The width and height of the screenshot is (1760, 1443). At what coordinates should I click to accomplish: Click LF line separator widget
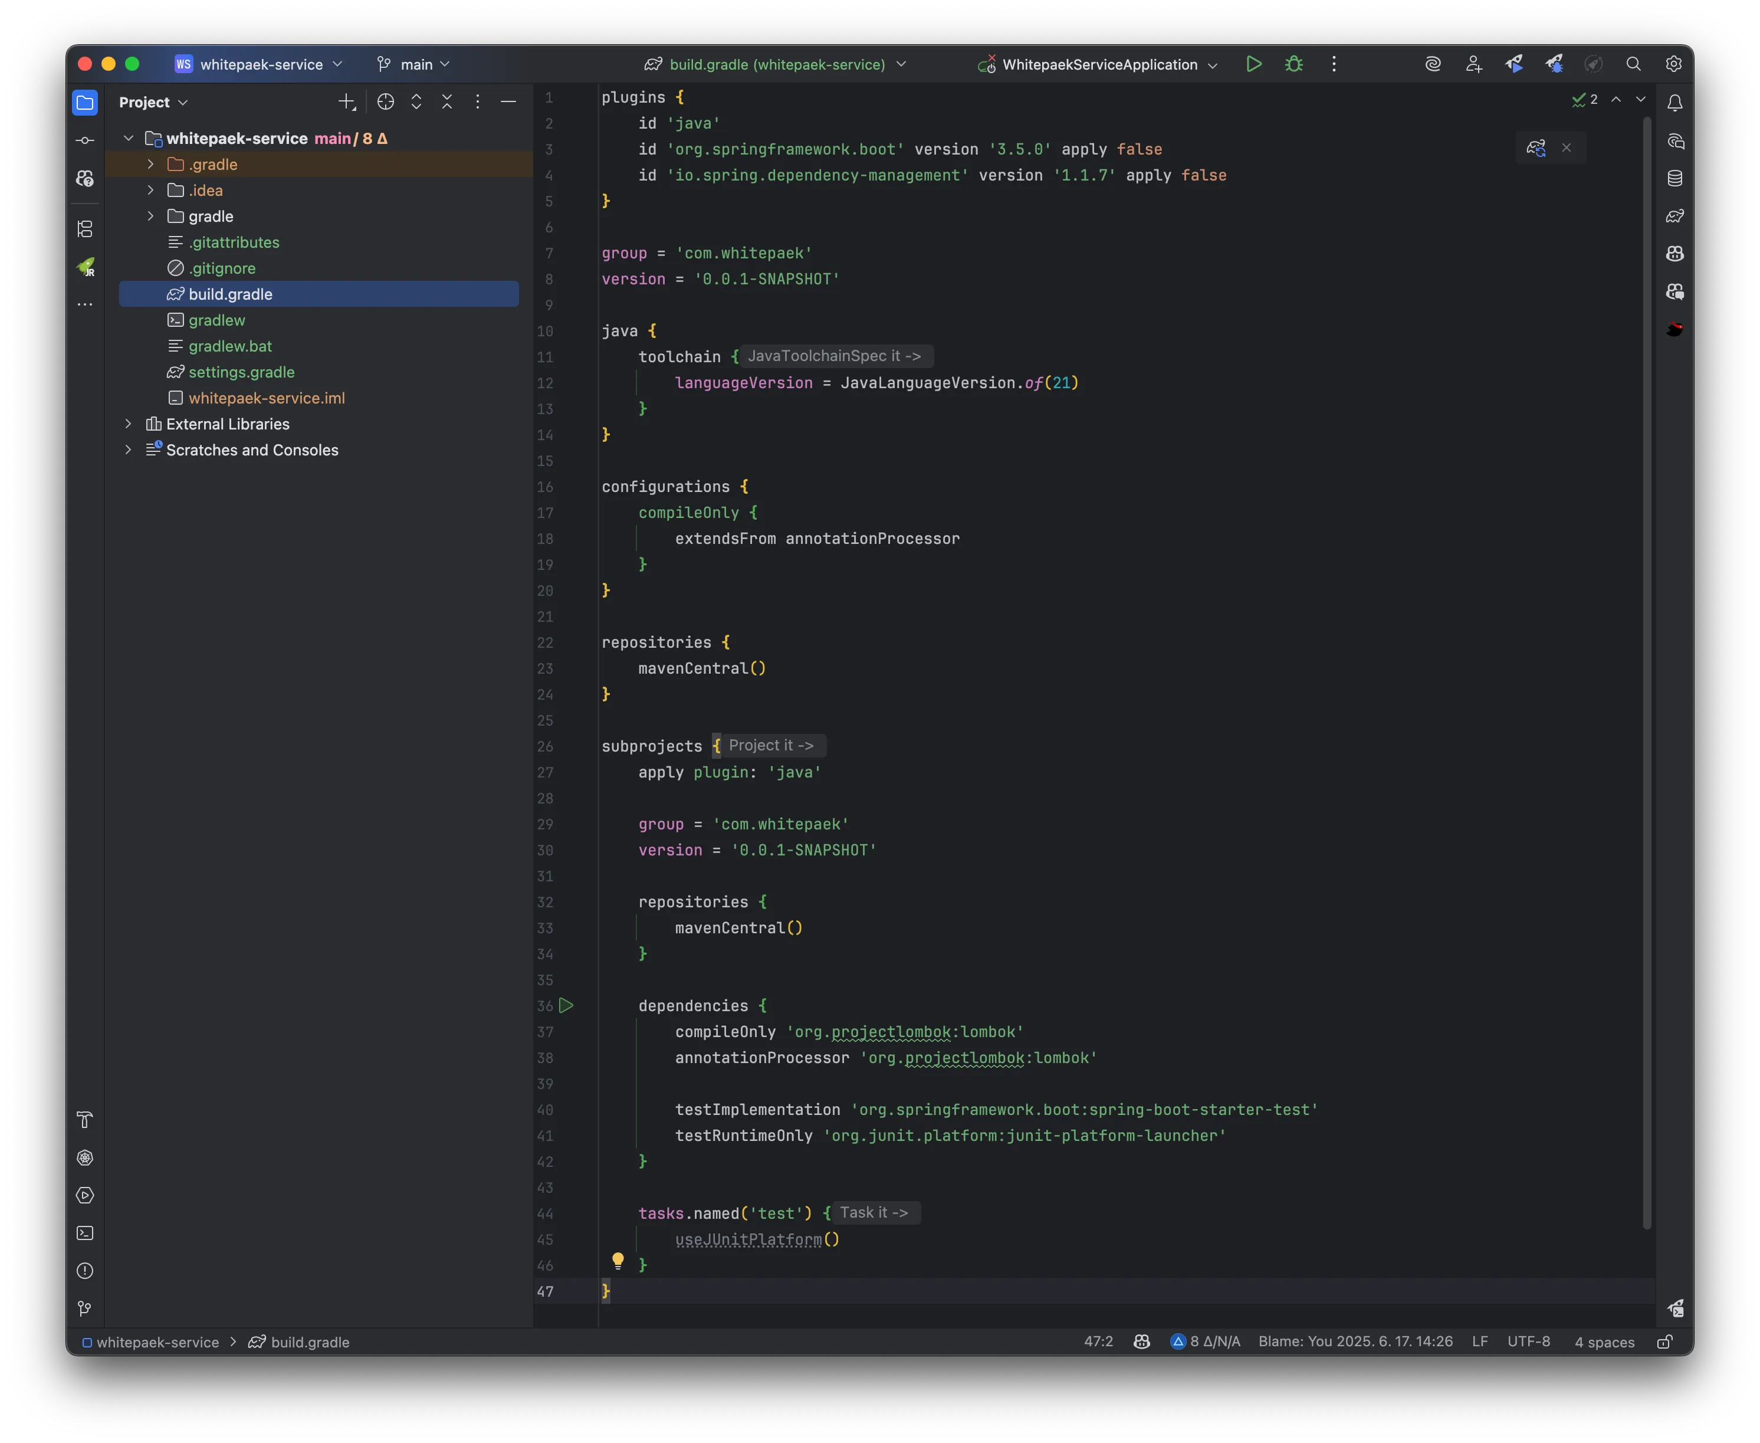[x=1479, y=1342]
